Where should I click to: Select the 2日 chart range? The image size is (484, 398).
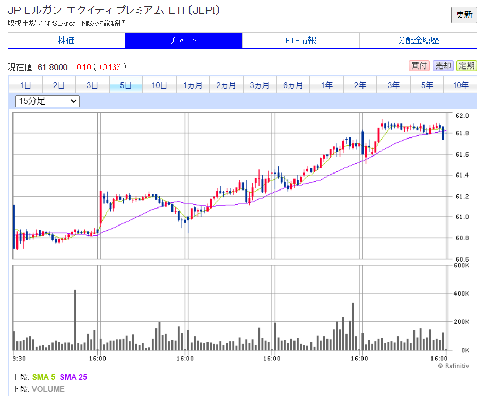(59, 85)
